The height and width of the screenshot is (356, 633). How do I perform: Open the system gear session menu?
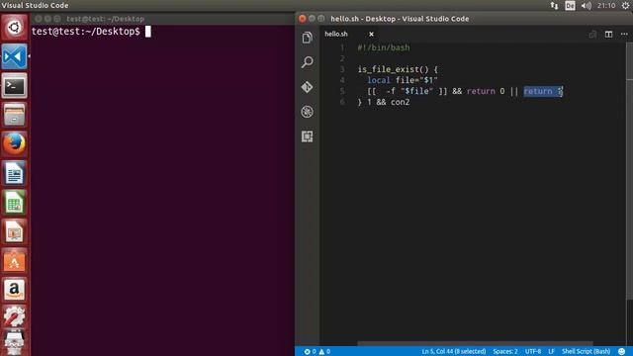(625, 5)
